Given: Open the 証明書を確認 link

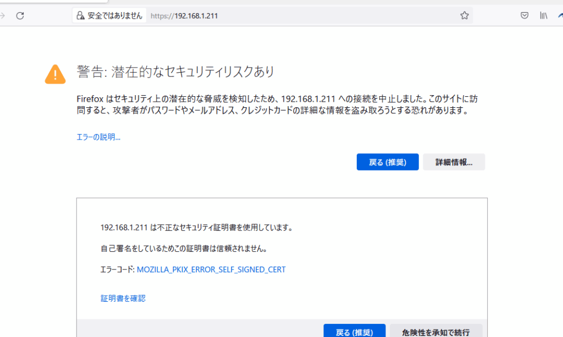Looking at the screenshot, I should coord(123,299).
